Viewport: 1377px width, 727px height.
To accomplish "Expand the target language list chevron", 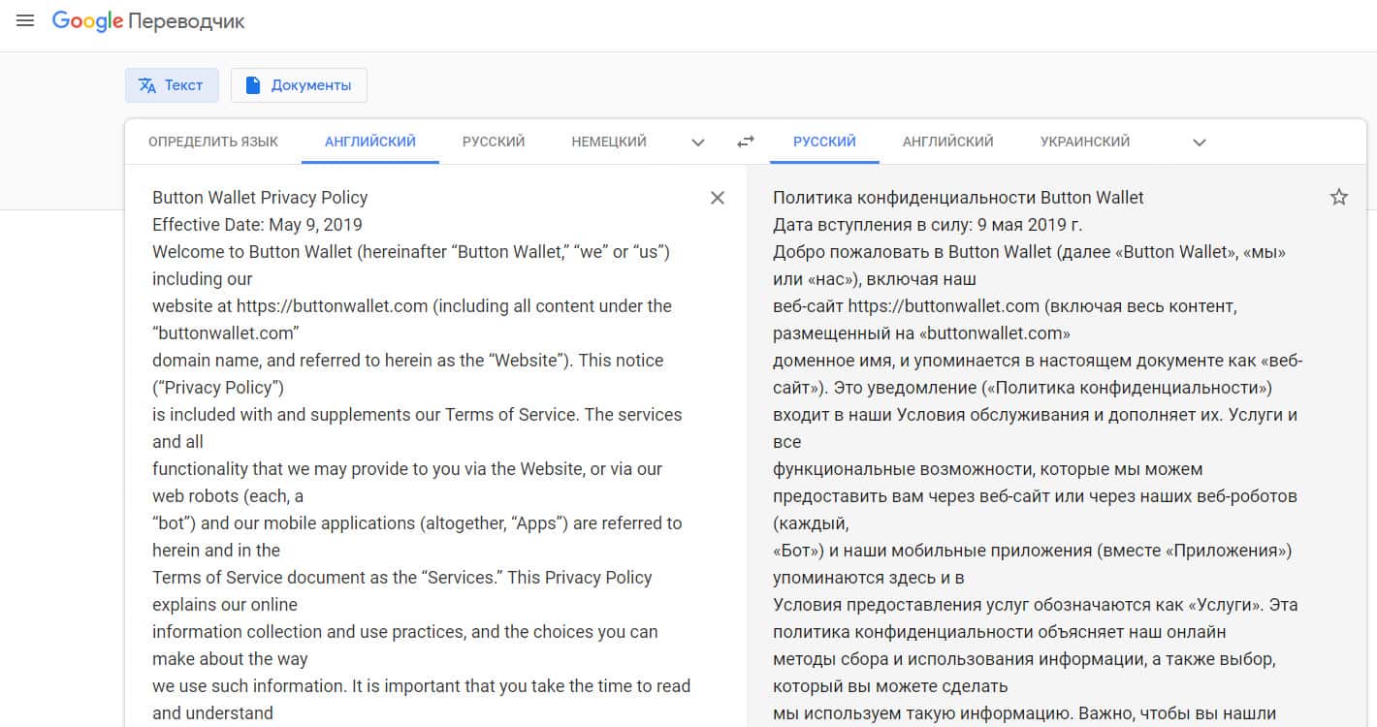I will [x=1199, y=142].
